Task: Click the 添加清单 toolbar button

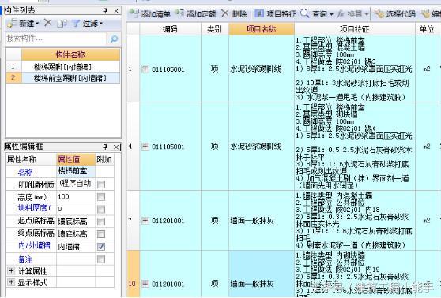Action: 149,13
